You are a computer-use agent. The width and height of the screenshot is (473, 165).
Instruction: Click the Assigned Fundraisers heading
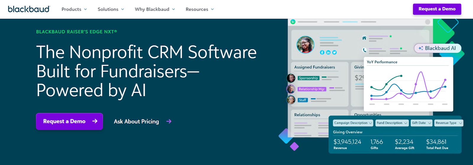315,67
